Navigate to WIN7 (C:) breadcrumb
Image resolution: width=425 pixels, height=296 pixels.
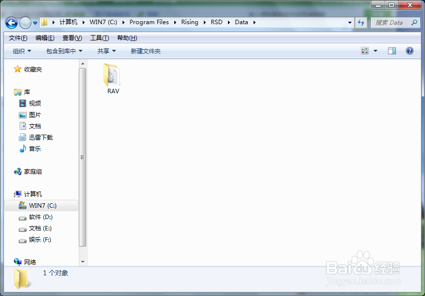tap(103, 22)
